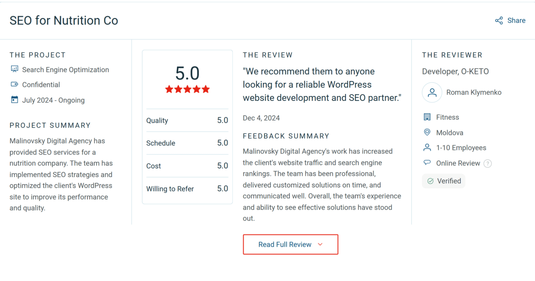Click the Fitness industry building icon
535x281 pixels.
[x=427, y=117]
